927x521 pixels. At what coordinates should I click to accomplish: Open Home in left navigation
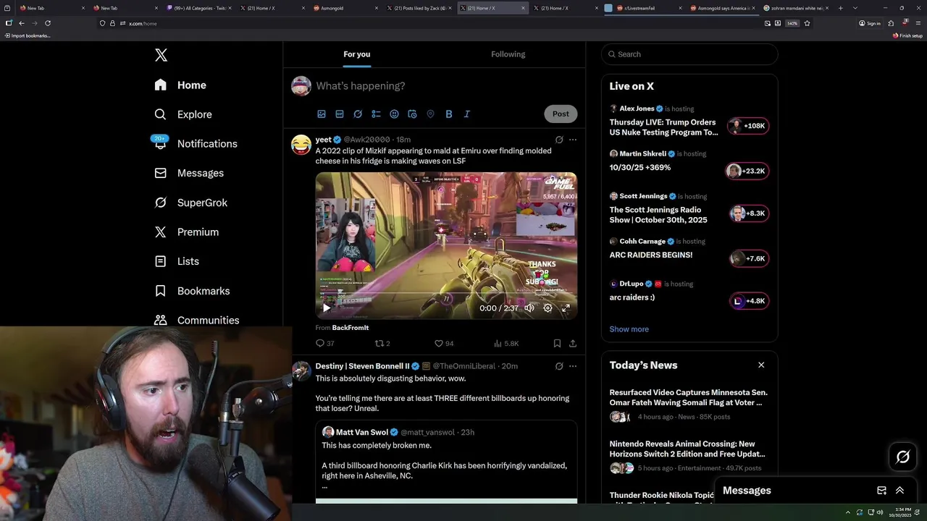[x=180, y=85]
